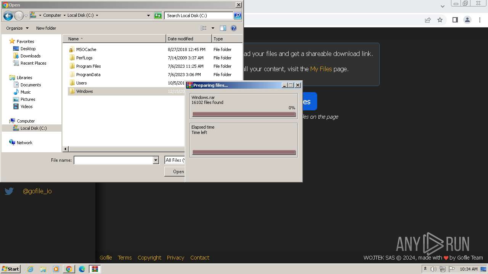Viewport: 488px width, 274px height.
Task: Open Windows Media Player from the taskbar
Action: [56, 269]
